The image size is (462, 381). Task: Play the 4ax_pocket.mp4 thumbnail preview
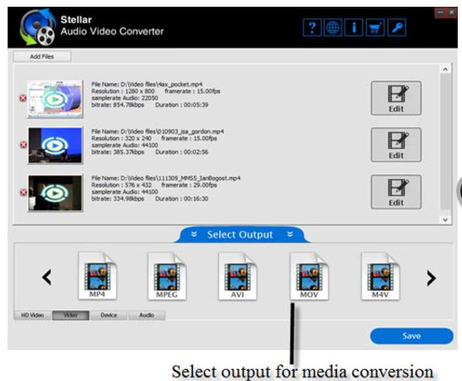pyautogui.click(x=56, y=99)
